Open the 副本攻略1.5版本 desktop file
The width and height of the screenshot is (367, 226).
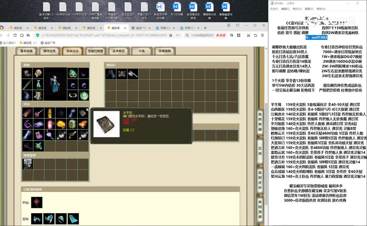46,11
